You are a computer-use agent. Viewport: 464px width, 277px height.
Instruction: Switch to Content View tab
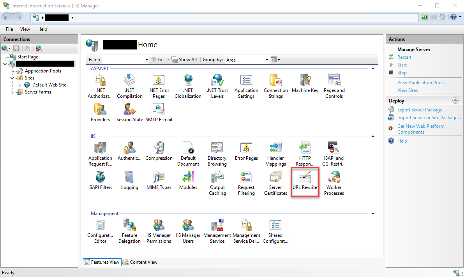[x=140, y=262]
